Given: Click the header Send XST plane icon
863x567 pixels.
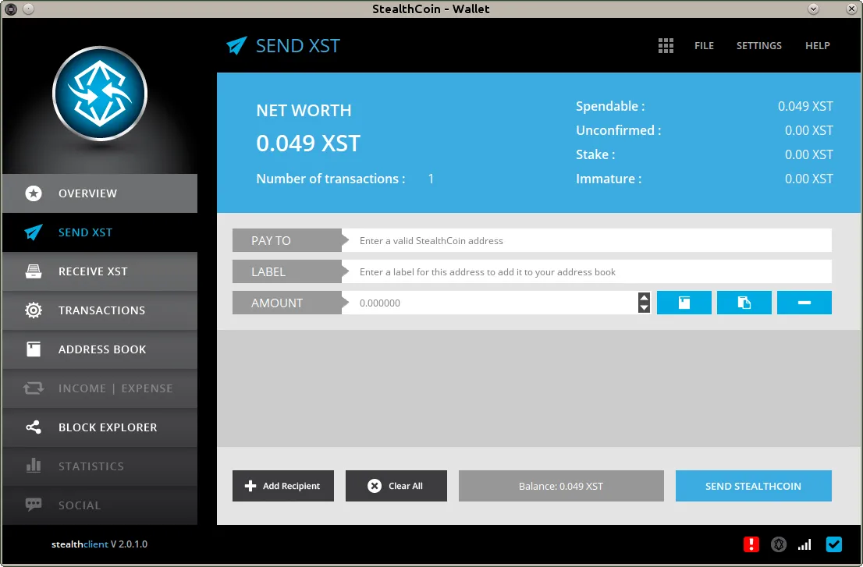Looking at the screenshot, I should (x=236, y=46).
